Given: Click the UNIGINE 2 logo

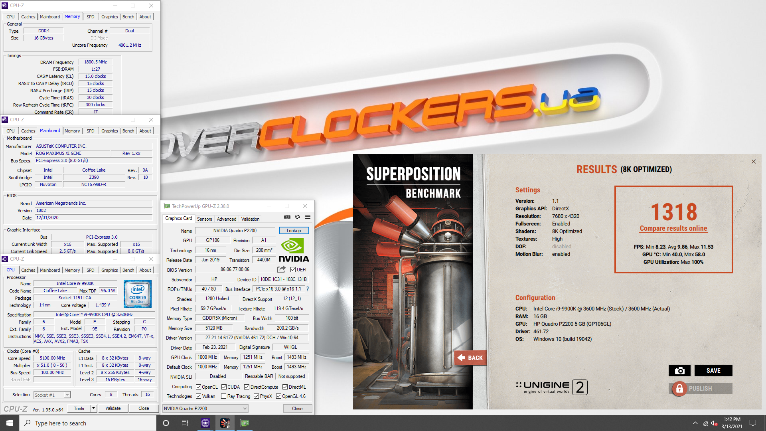Looking at the screenshot, I should (x=551, y=387).
